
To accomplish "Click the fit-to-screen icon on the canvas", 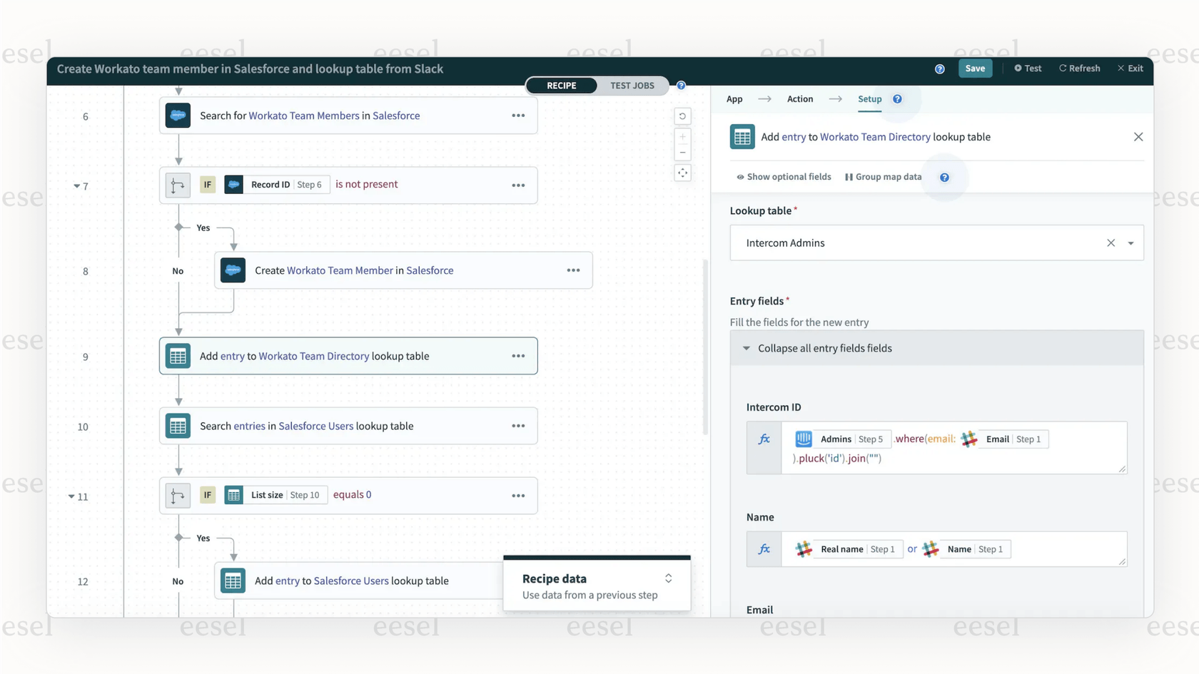I will 682,173.
